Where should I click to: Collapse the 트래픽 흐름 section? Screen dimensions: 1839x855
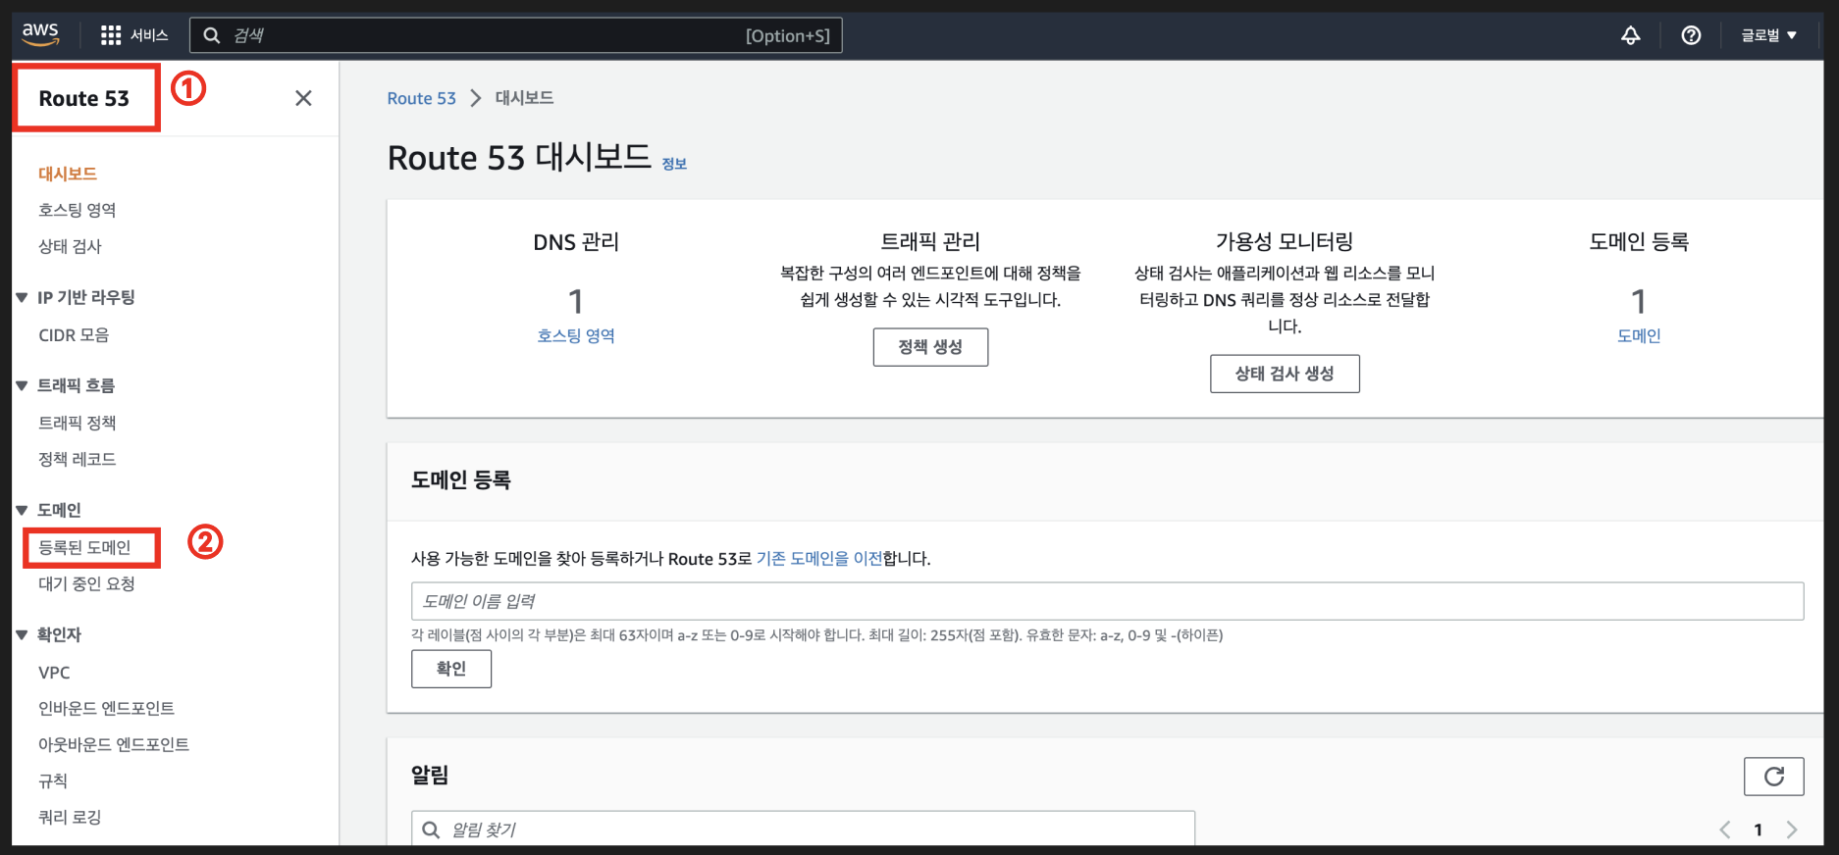(x=22, y=385)
